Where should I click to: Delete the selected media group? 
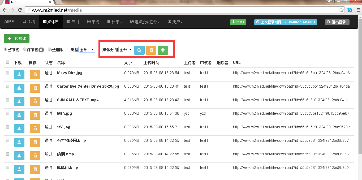151,50
